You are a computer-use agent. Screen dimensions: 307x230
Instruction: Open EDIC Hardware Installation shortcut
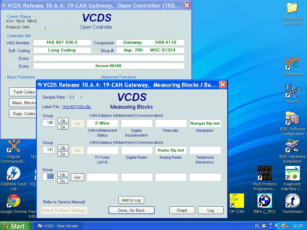[292, 151]
